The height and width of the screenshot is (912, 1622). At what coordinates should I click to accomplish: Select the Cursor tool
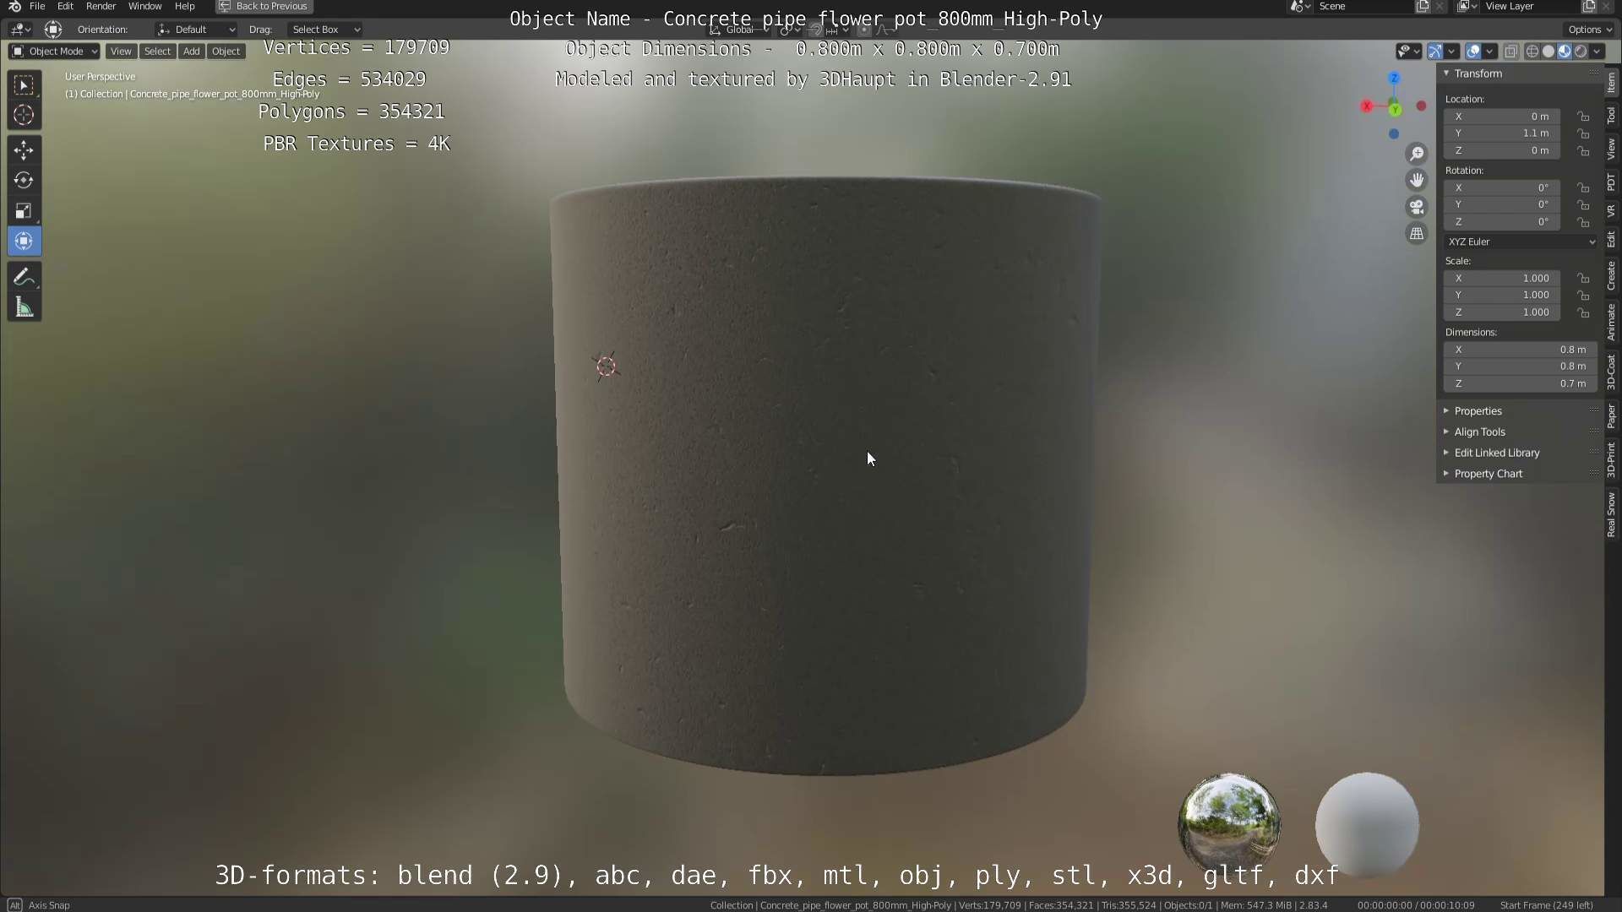[x=24, y=116]
